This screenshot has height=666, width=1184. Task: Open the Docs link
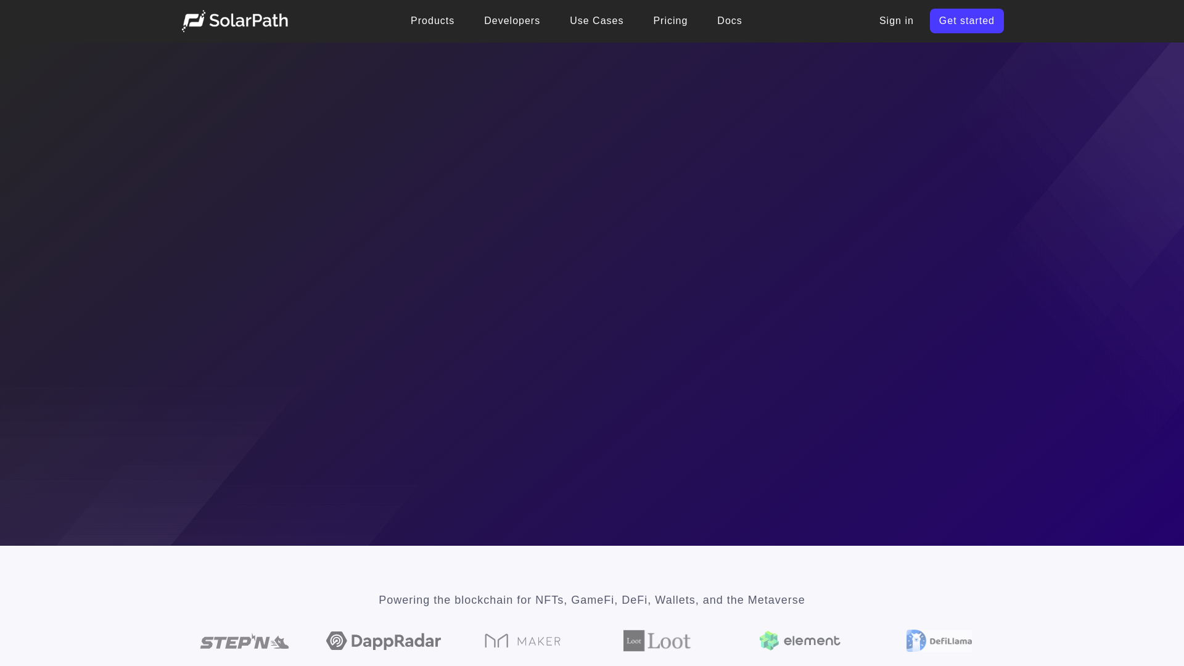[x=730, y=21]
